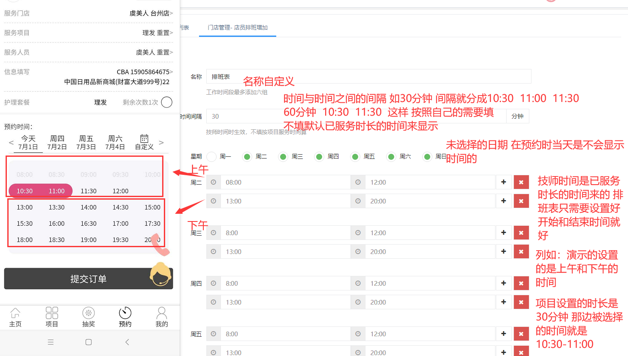Select the 周六 7月4日 date tab
This screenshot has height=356, width=628.
[115, 143]
